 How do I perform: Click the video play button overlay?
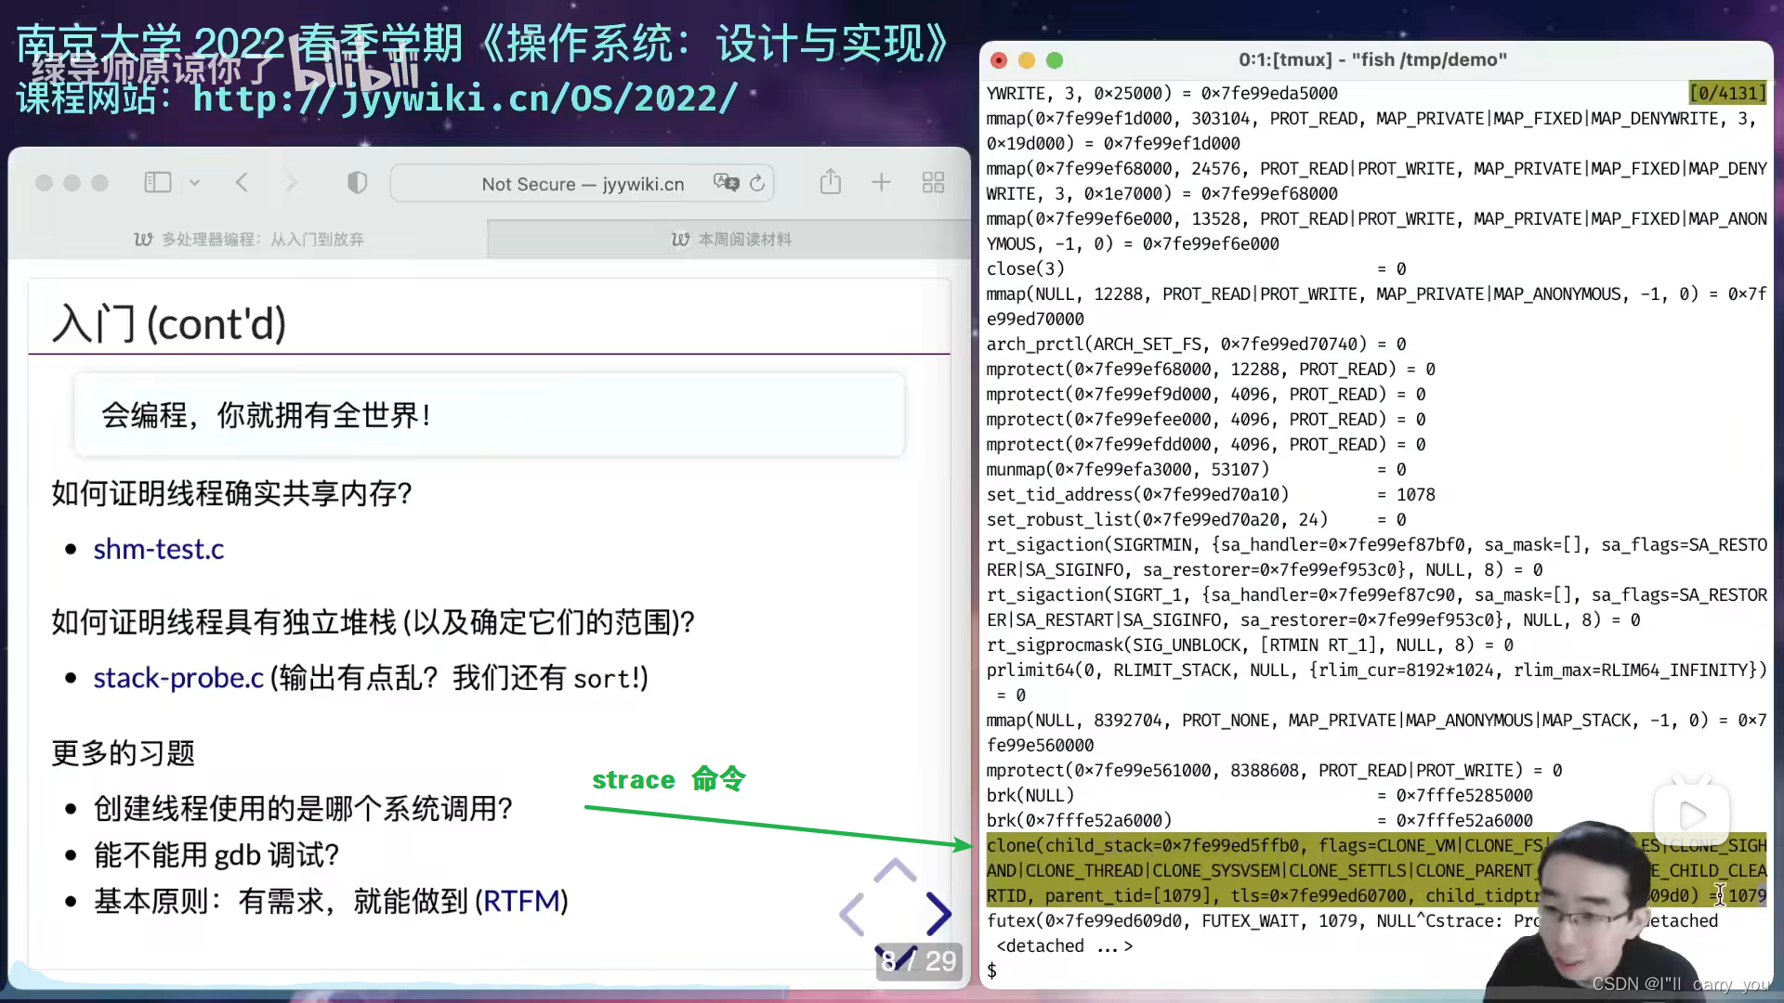click(x=1692, y=815)
